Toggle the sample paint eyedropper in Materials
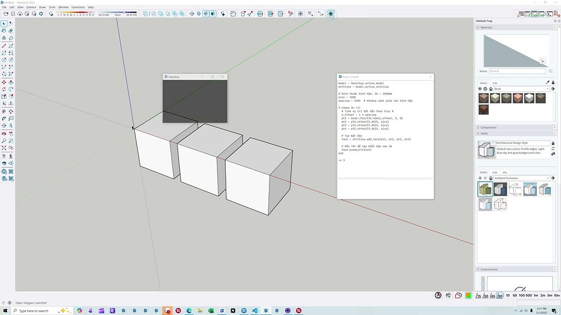 (547, 83)
